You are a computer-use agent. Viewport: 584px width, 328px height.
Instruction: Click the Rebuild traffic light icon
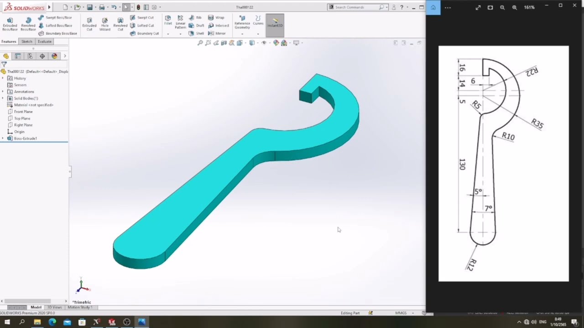(x=138, y=7)
